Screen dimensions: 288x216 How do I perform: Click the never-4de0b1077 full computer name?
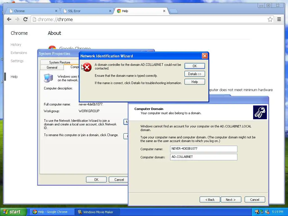91,104
